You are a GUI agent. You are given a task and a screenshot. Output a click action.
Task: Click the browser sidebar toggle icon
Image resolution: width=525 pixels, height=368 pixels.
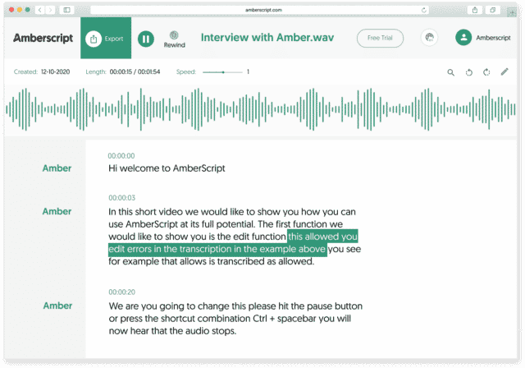point(66,10)
